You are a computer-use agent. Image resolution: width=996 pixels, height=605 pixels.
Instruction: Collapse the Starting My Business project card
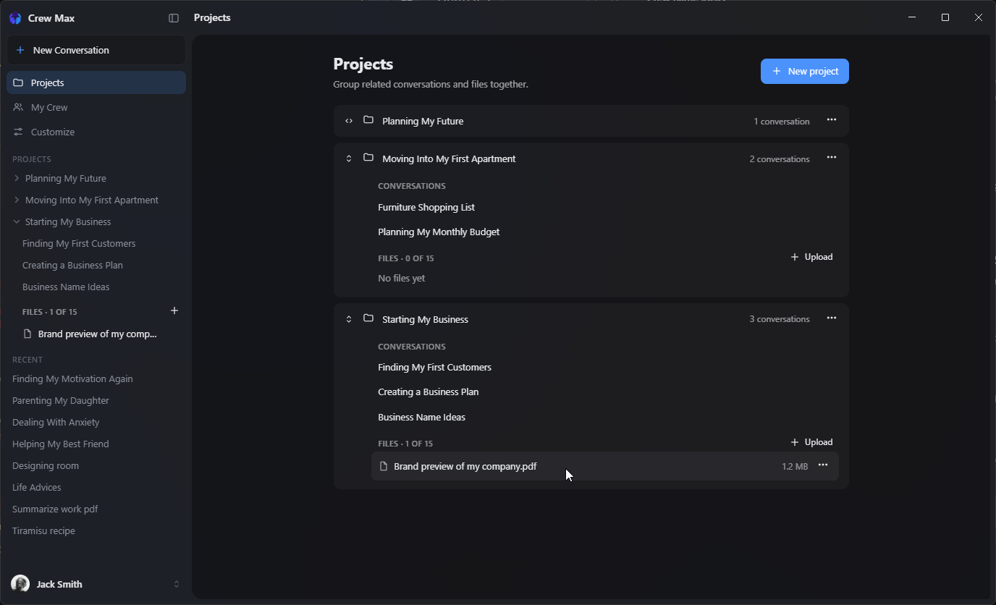[x=349, y=319]
